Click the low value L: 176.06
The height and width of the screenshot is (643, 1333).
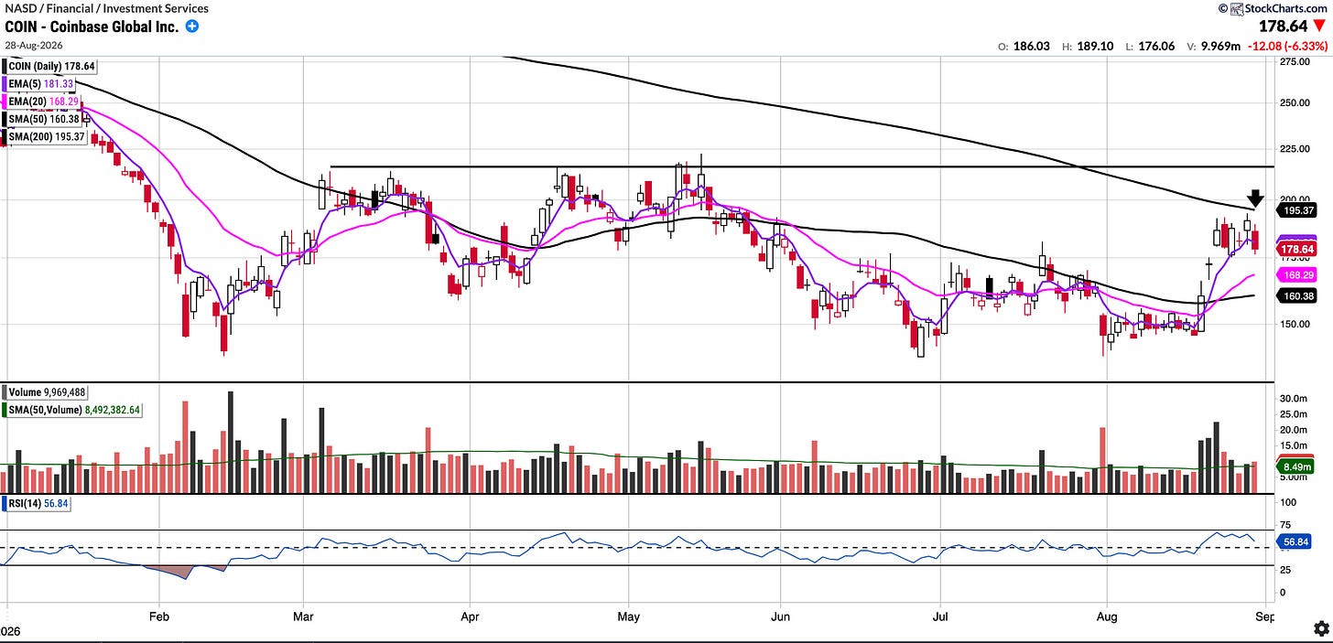pos(1151,46)
